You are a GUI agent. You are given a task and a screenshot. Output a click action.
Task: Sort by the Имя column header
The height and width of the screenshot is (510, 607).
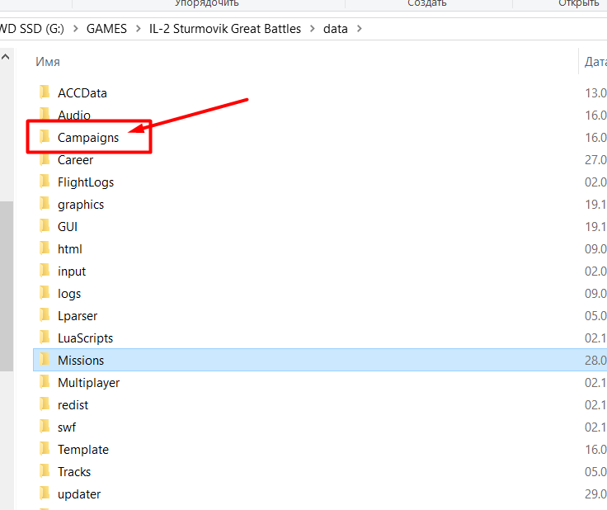pos(48,62)
